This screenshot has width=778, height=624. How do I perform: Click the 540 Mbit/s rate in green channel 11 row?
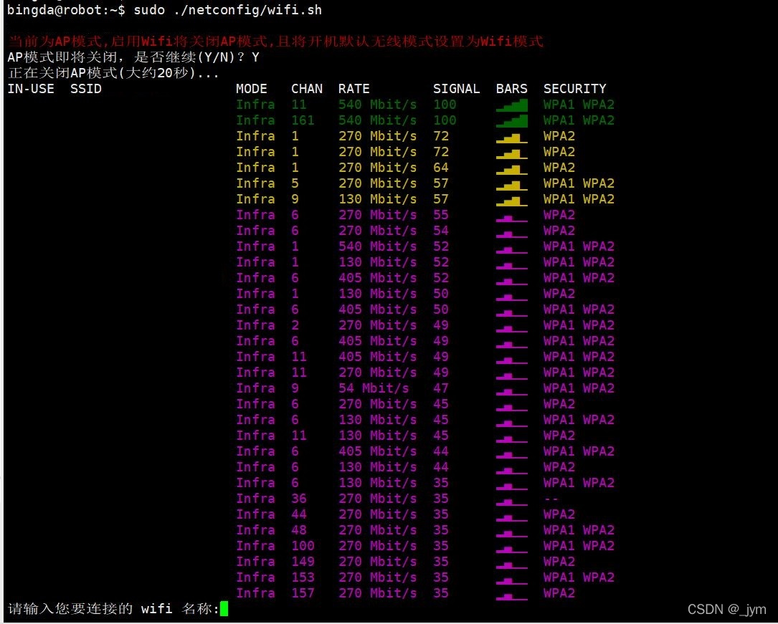(378, 105)
